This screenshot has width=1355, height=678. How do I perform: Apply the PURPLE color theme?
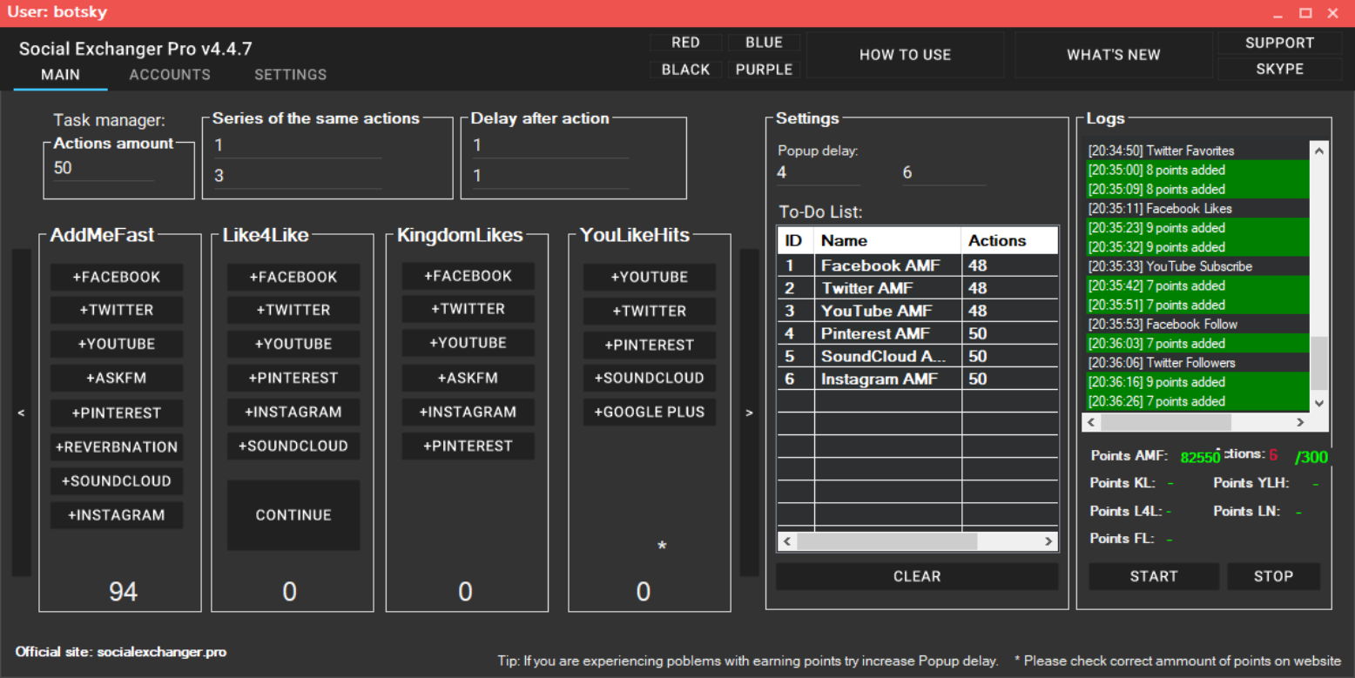point(764,70)
